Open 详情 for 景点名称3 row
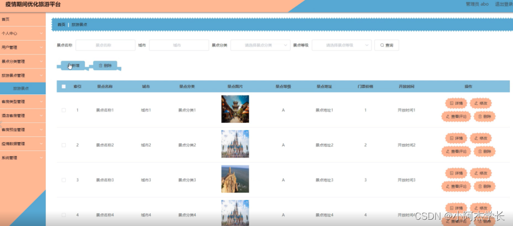This screenshot has height=226, width=513. [x=456, y=173]
